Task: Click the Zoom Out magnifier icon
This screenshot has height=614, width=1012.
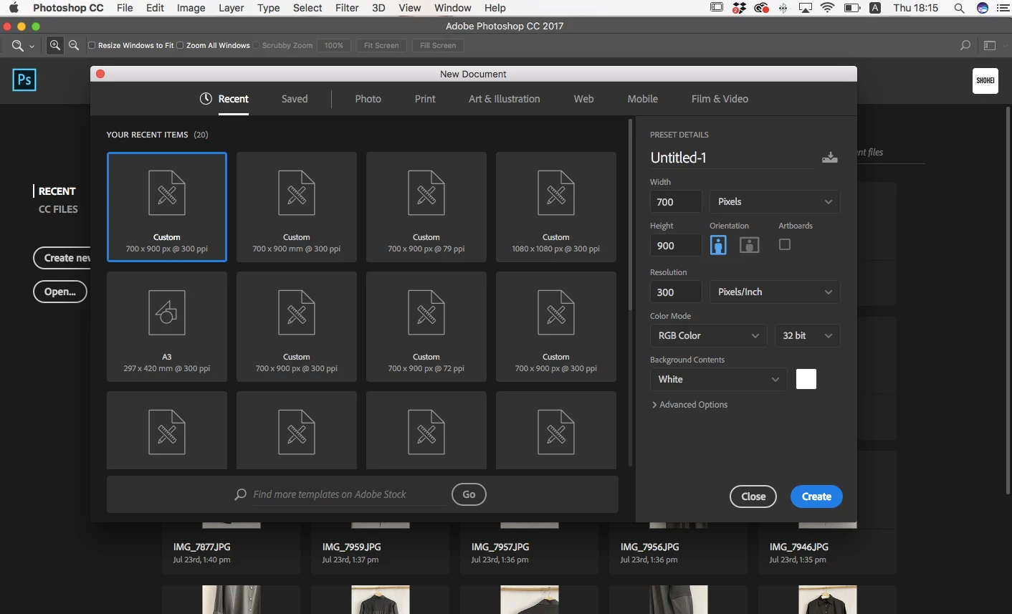Action: click(73, 45)
